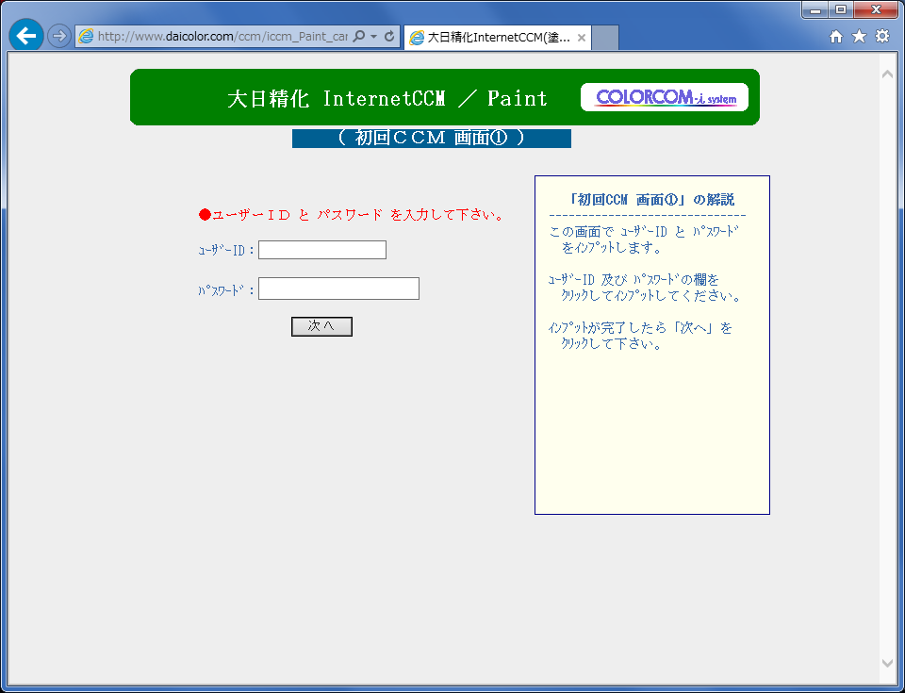
Task: Click the 「初回CCM 画面①」の解説 heading
Action: [651, 200]
